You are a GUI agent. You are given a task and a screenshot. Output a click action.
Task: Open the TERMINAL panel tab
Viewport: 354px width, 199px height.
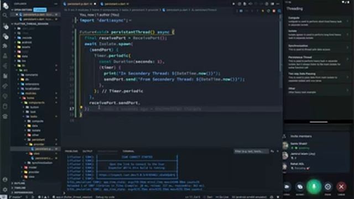[x=128, y=151]
